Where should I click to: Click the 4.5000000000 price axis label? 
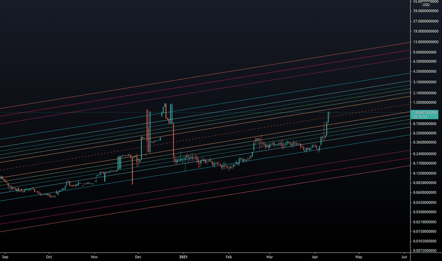[x=425, y=72]
